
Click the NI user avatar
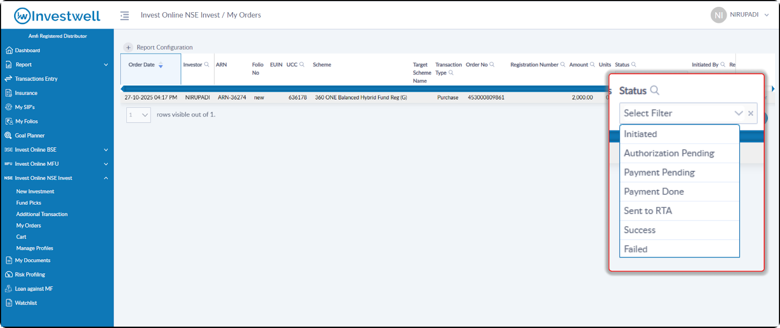(x=719, y=15)
